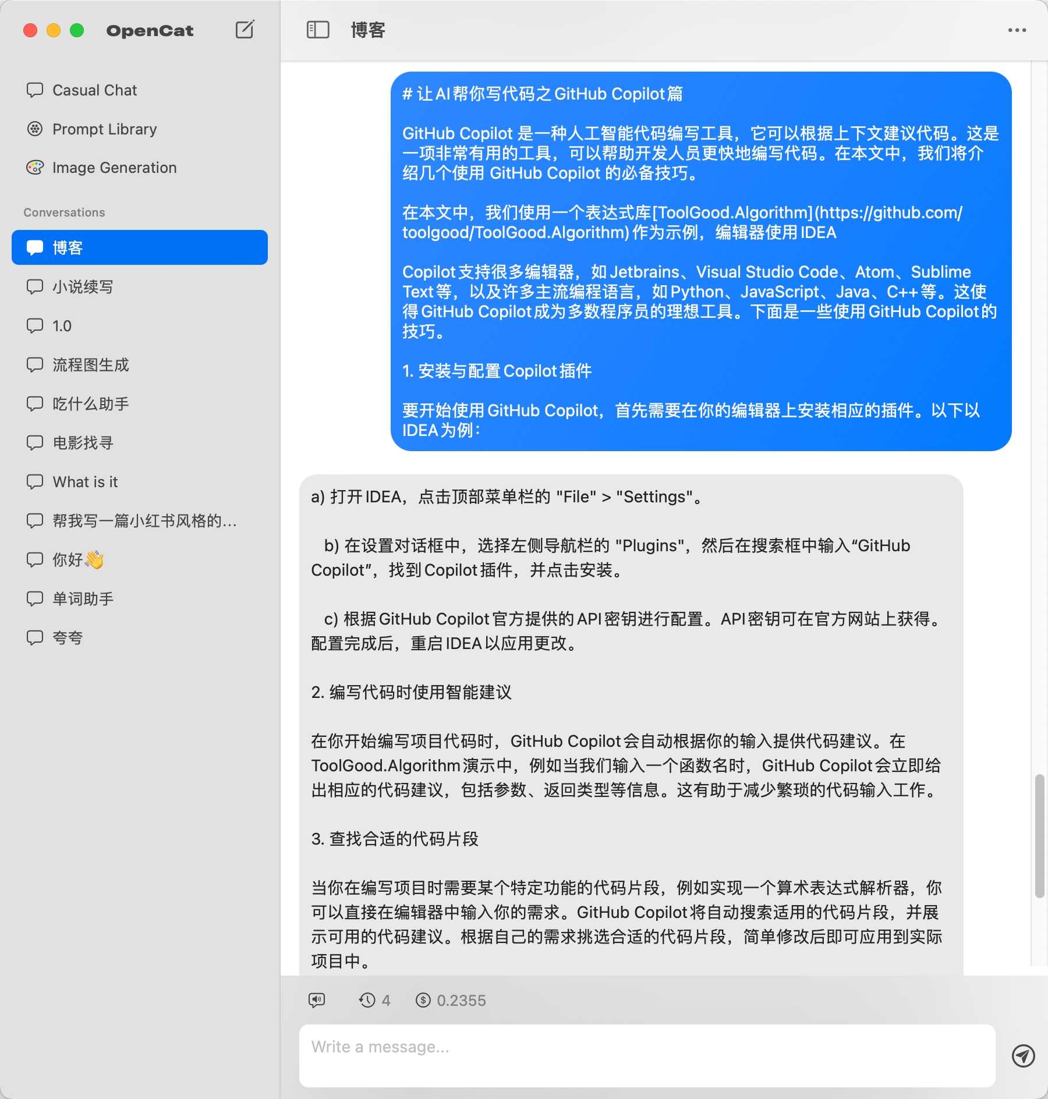Open the 单词助手 conversation

pyautogui.click(x=140, y=598)
